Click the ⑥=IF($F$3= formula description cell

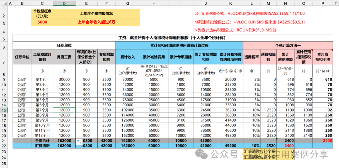click(x=154, y=71)
